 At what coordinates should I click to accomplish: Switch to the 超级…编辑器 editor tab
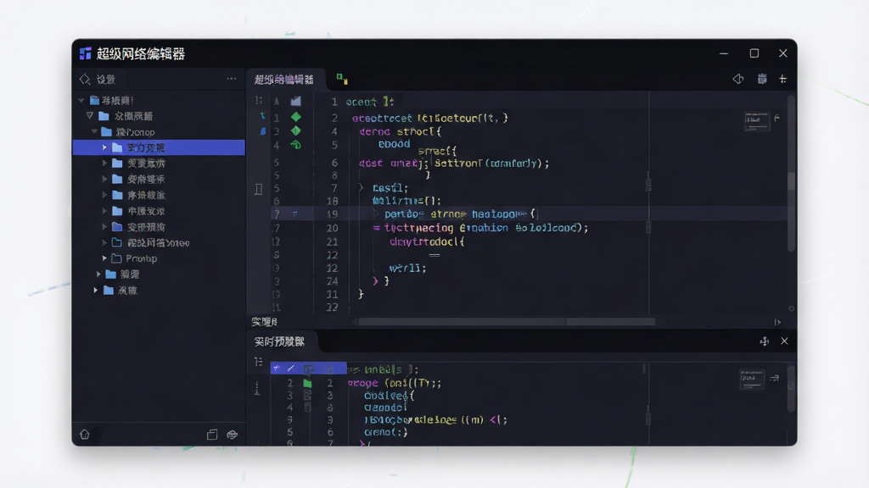point(283,80)
